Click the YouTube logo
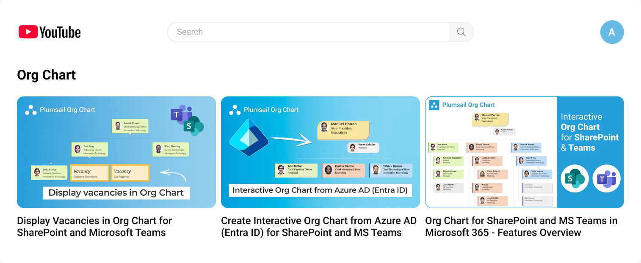The image size is (641, 263). tap(50, 32)
